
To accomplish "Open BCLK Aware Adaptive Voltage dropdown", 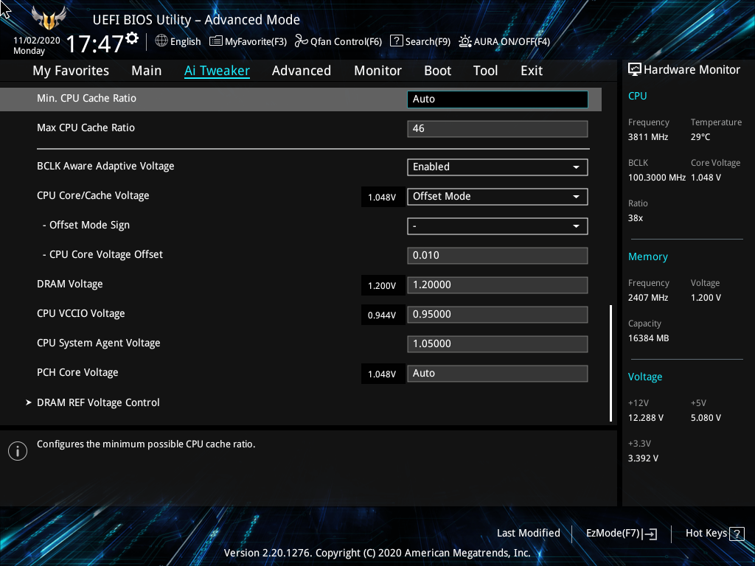I will [498, 167].
